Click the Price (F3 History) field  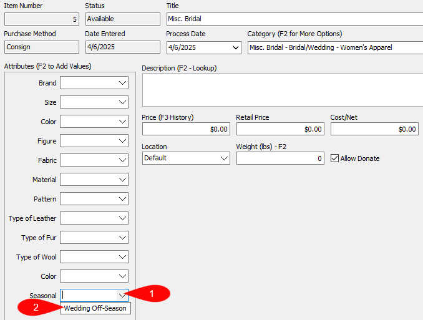[186, 129]
